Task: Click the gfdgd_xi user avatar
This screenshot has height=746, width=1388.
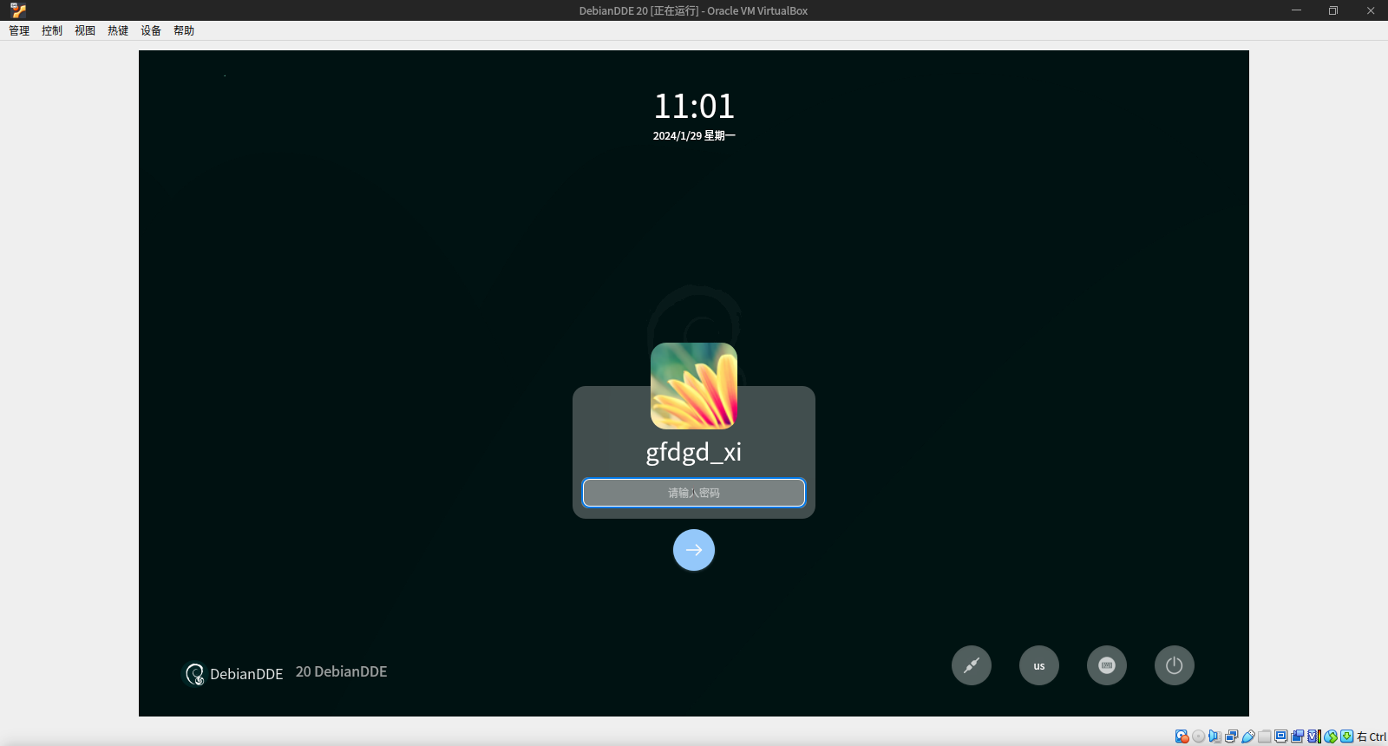Action: click(694, 386)
